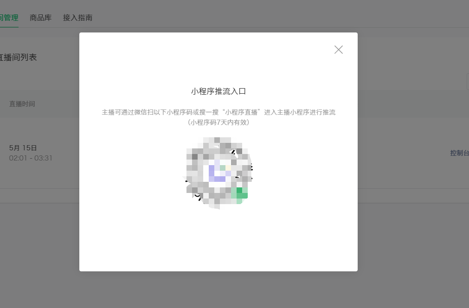469x308 pixels.
Task: Click the 主播可通过微信扫 instruction sentence
Action: click(x=218, y=112)
